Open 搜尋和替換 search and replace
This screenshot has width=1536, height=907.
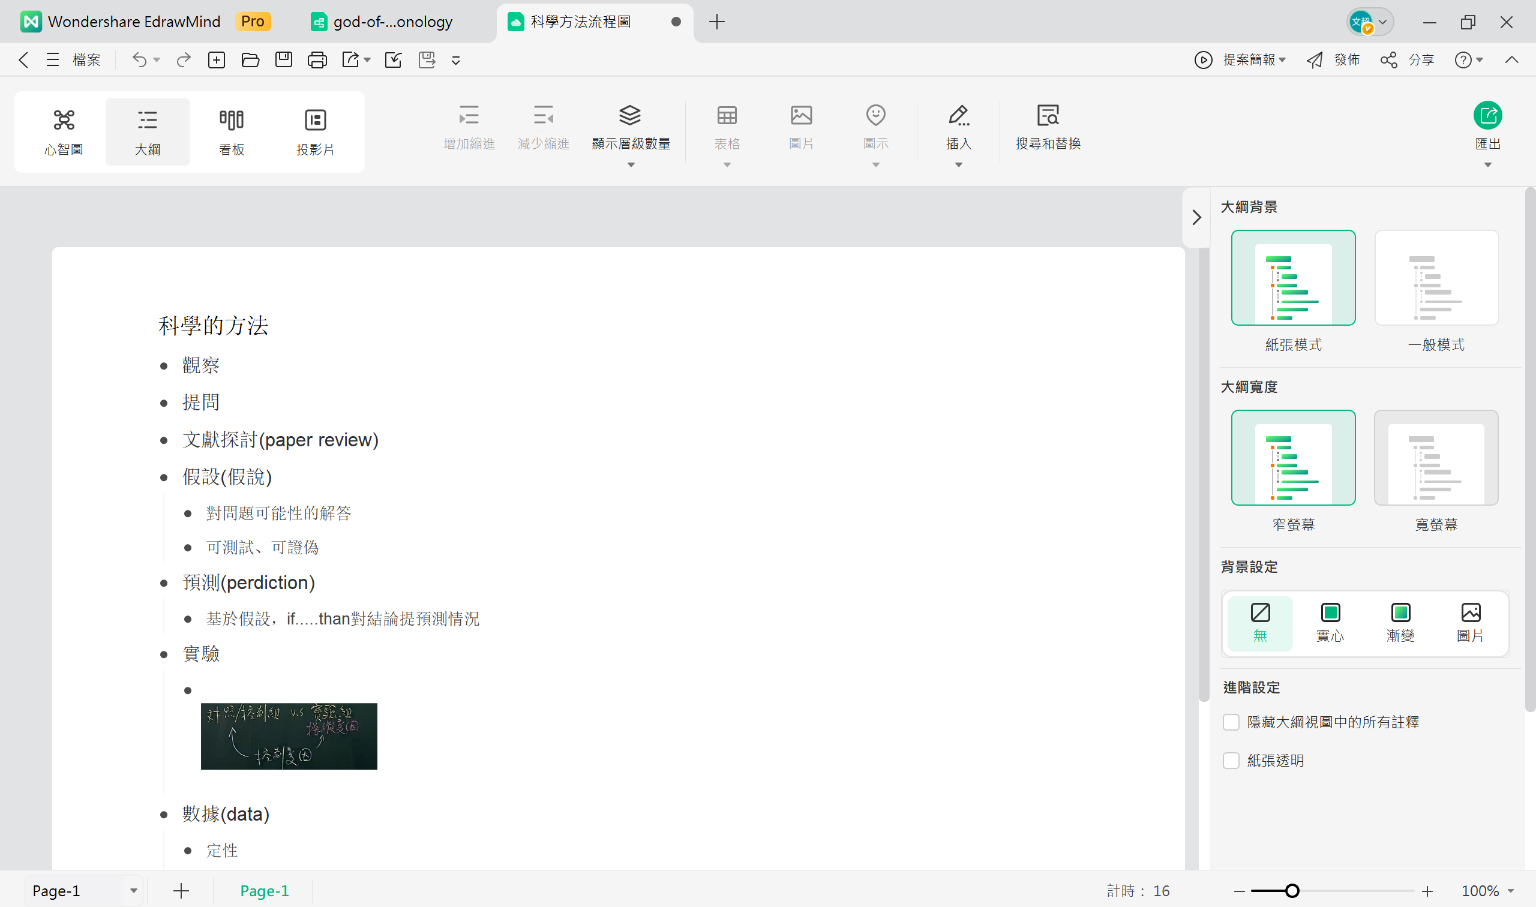[x=1048, y=127]
